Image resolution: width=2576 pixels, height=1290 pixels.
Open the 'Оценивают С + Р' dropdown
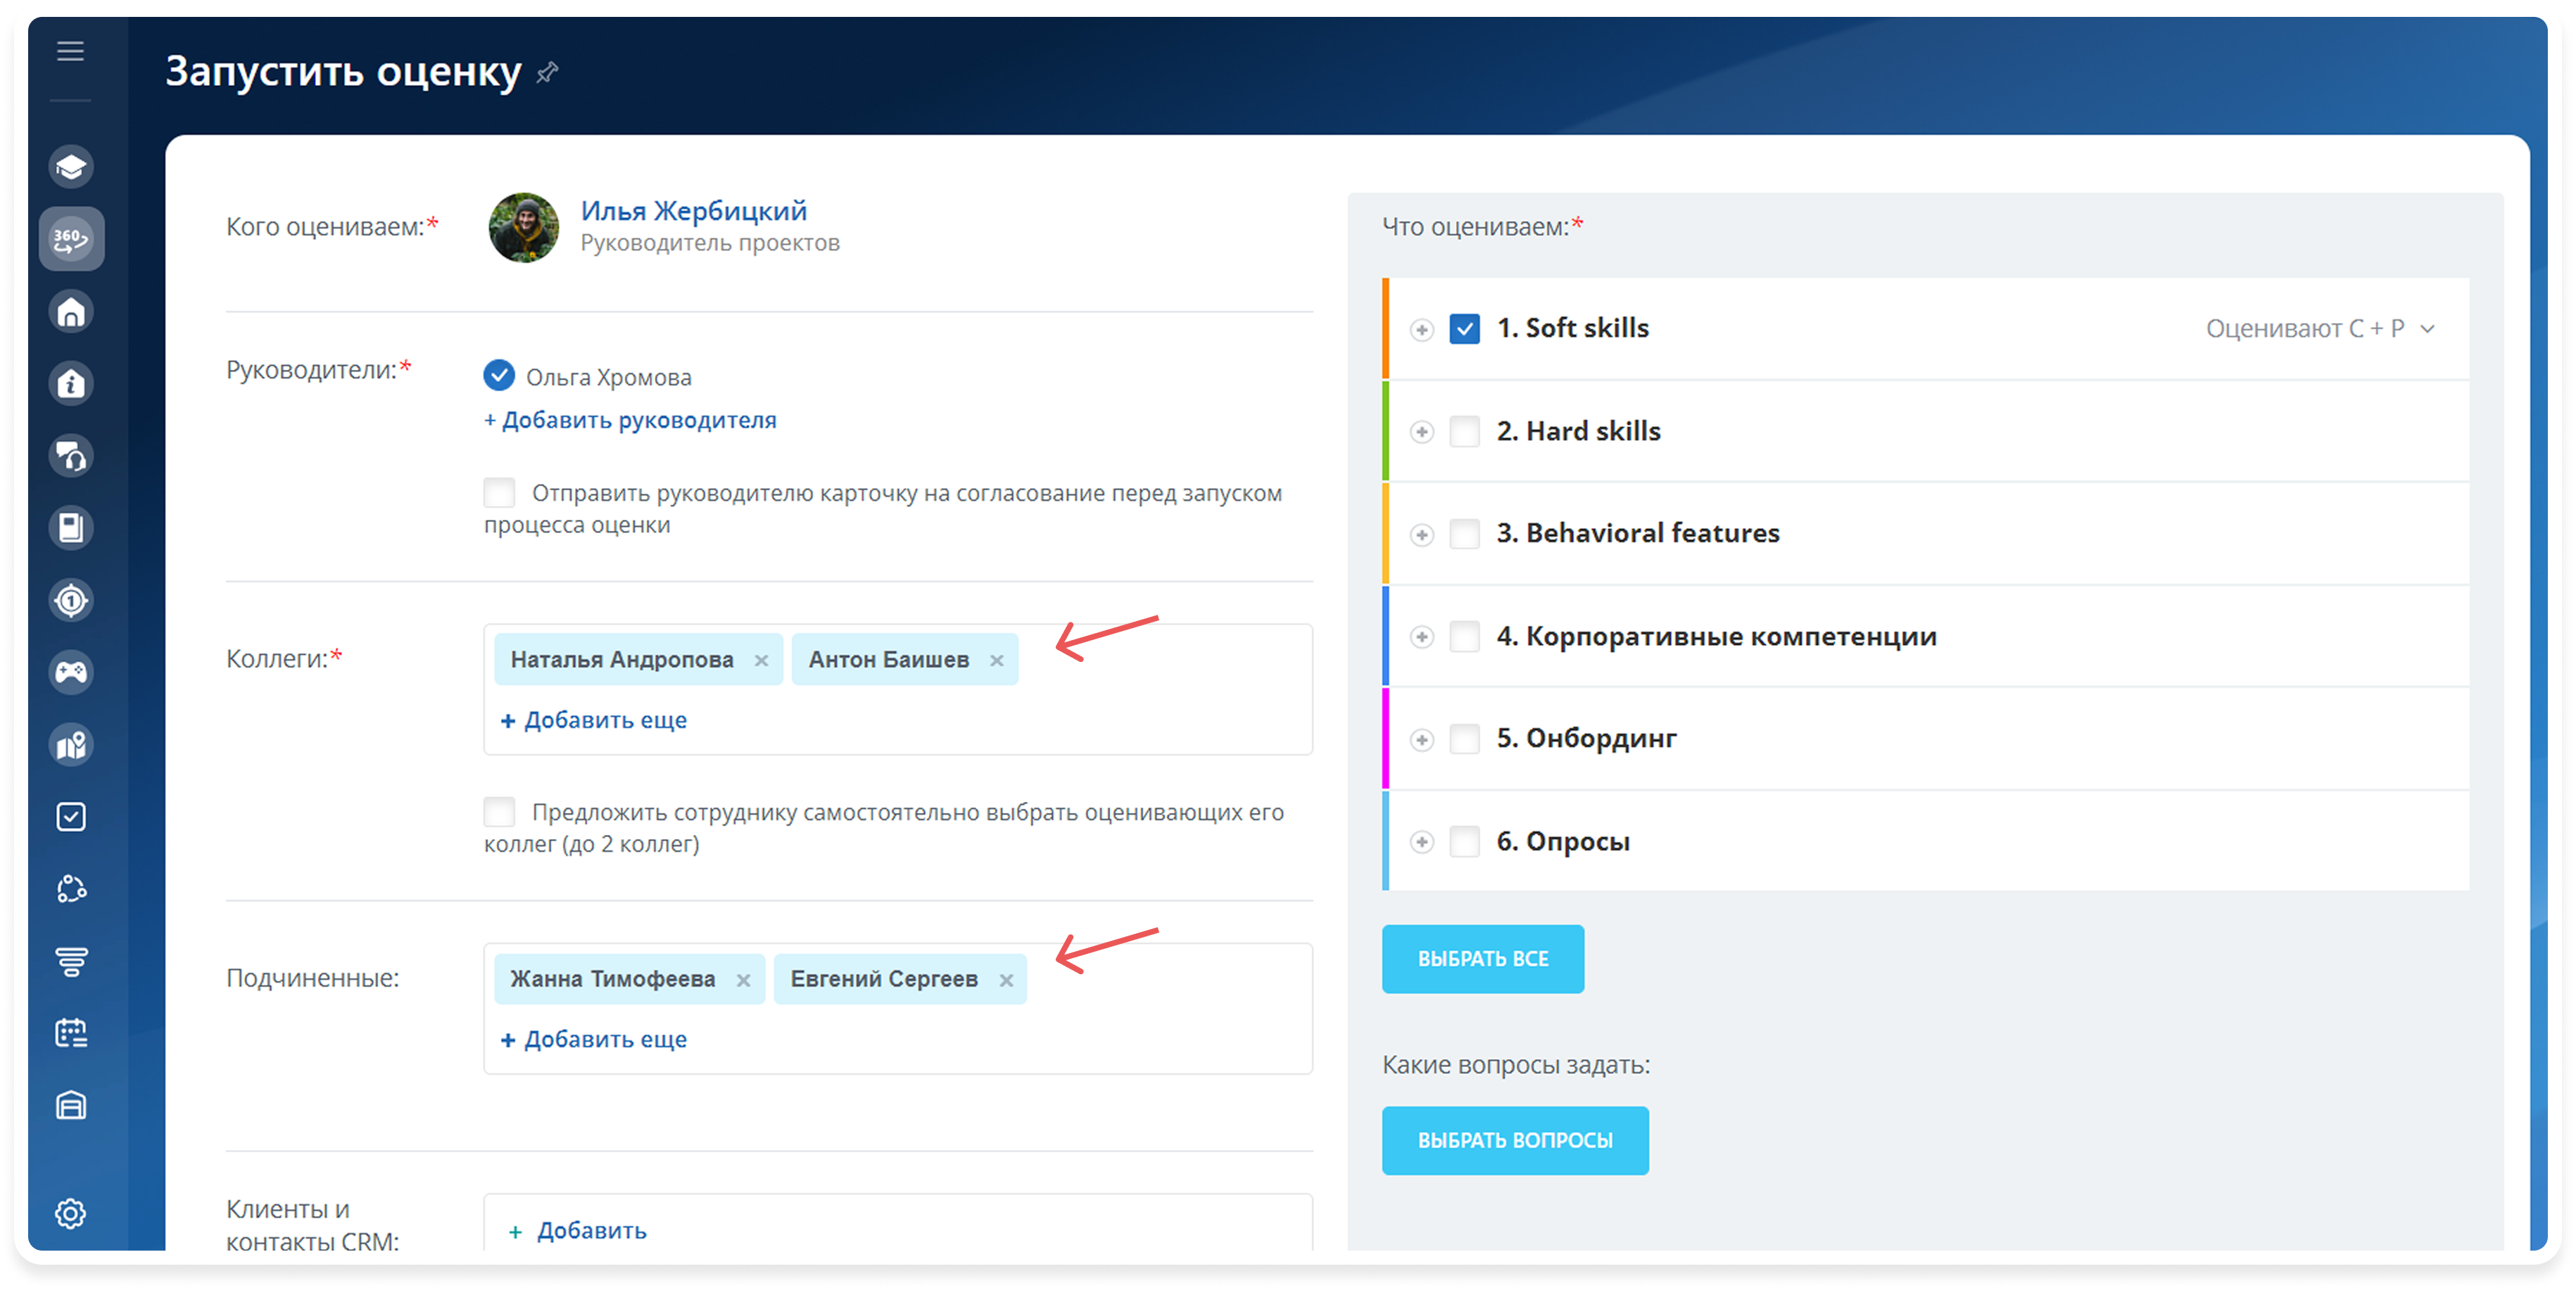tap(2319, 328)
